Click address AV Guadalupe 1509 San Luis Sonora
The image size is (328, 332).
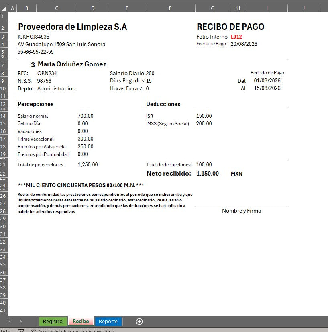(61, 44)
